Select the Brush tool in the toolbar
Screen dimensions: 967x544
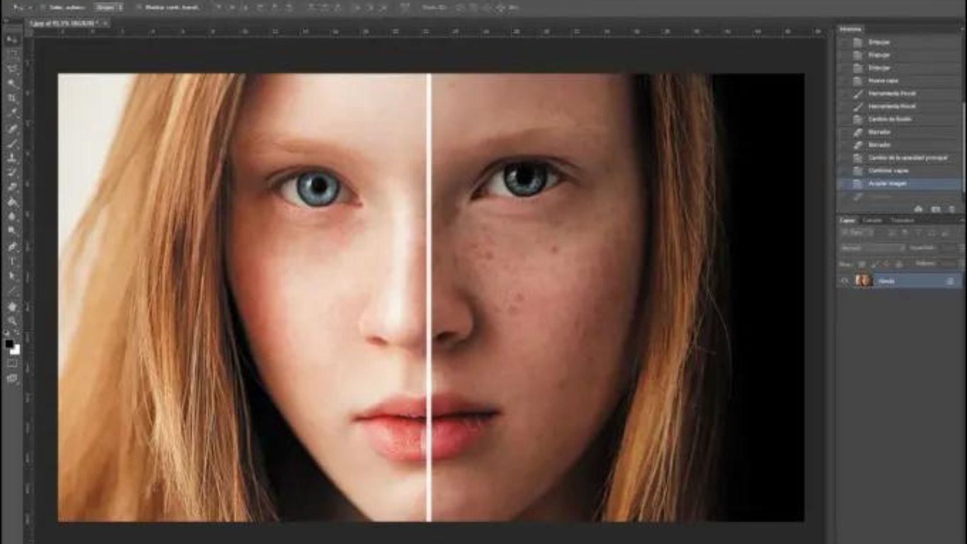pos(12,143)
